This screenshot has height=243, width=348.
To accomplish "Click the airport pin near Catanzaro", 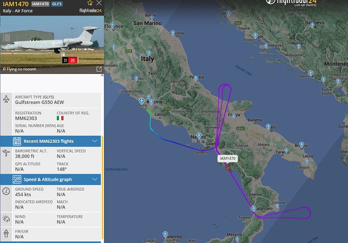I will 253,209.
